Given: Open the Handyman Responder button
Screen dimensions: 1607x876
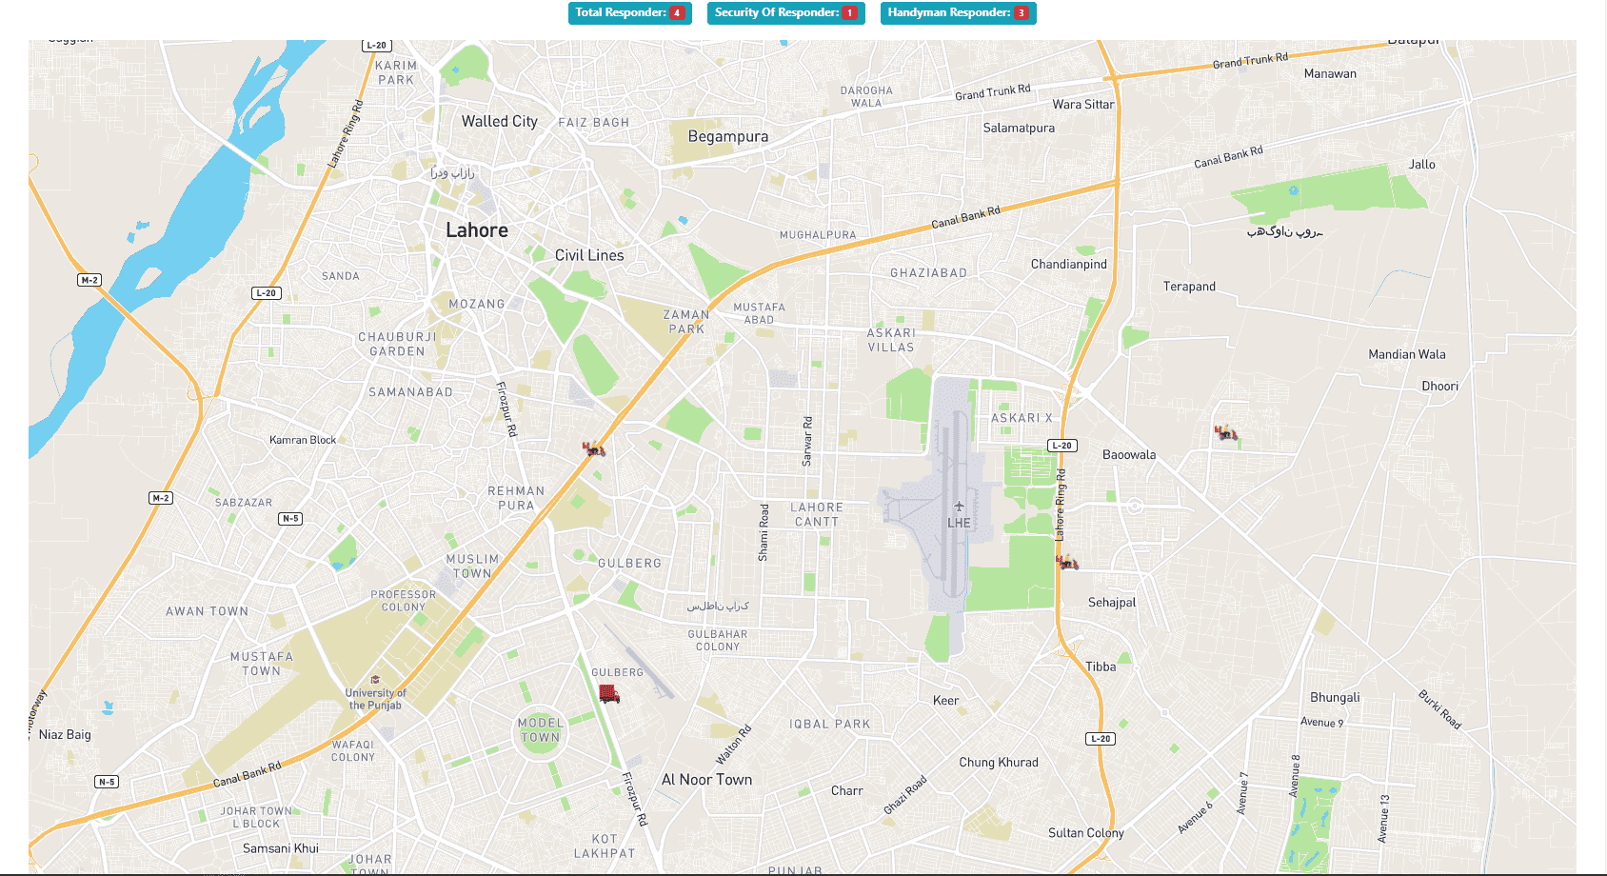Looking at the screenshot, I should 959,13.
